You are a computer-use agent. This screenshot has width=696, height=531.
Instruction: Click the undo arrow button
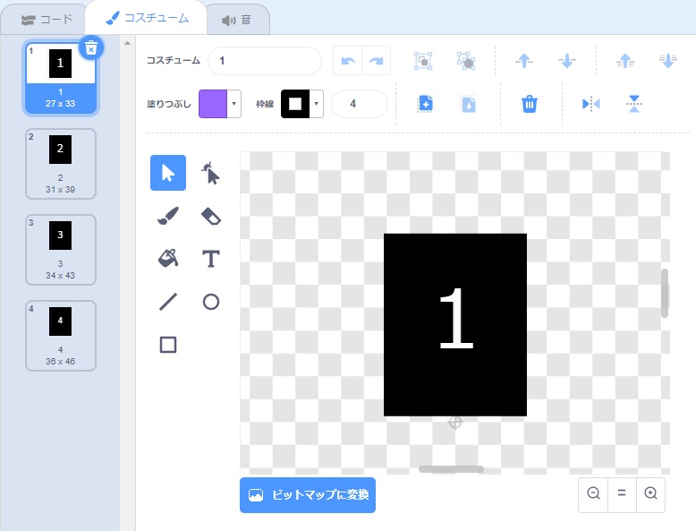(x=348, y=61)
